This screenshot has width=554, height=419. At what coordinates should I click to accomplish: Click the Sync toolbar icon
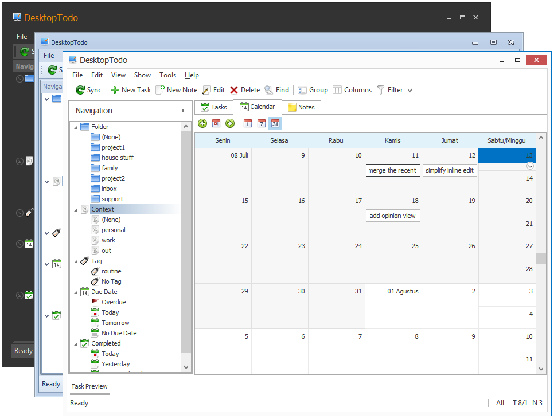tap(80, 90)
